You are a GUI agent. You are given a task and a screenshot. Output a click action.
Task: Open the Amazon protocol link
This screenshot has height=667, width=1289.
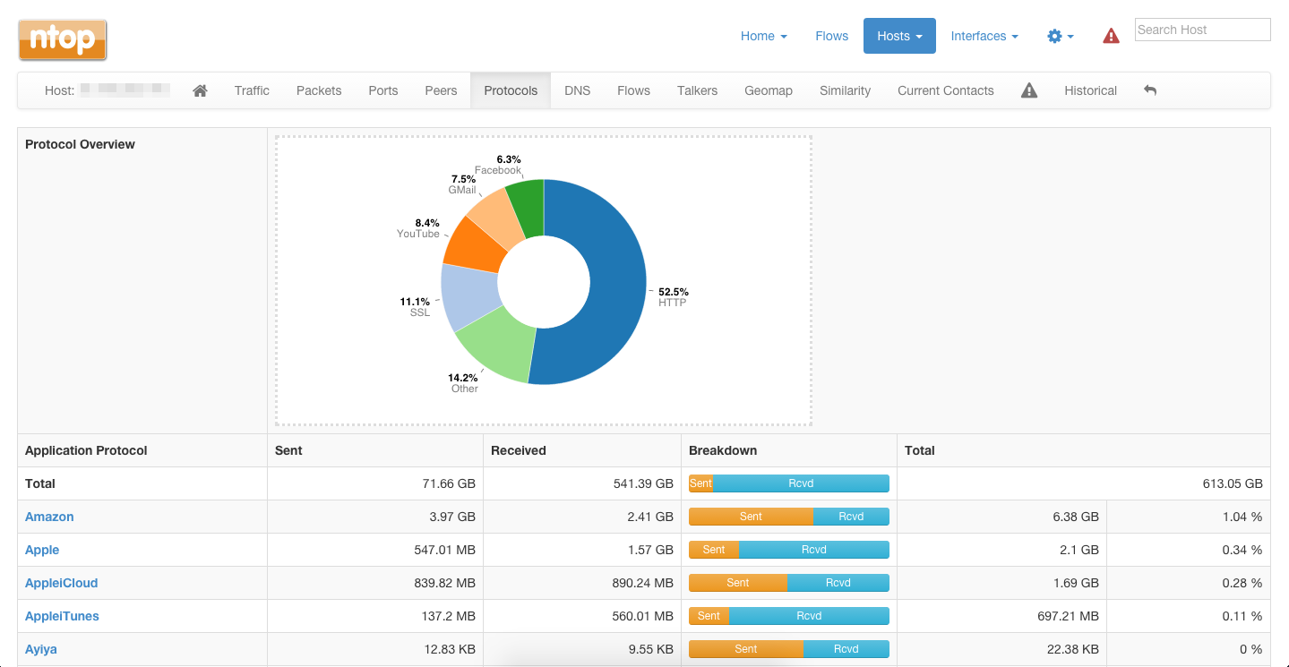[49, 517]
